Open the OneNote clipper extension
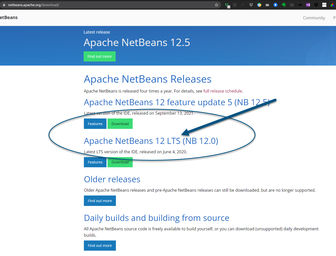Screen dimensions: 336x256 point(308,5)
